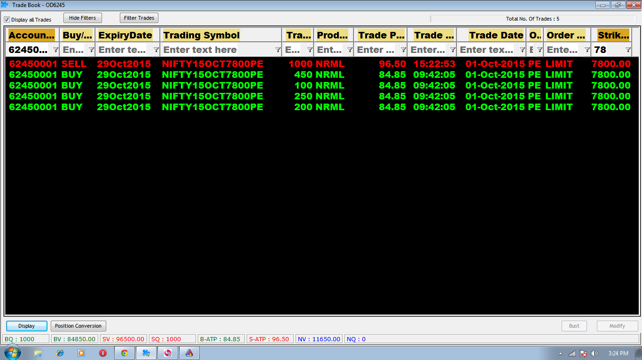Click the Bust button
The height and width of the screenshot is (360, 642).
574,326
